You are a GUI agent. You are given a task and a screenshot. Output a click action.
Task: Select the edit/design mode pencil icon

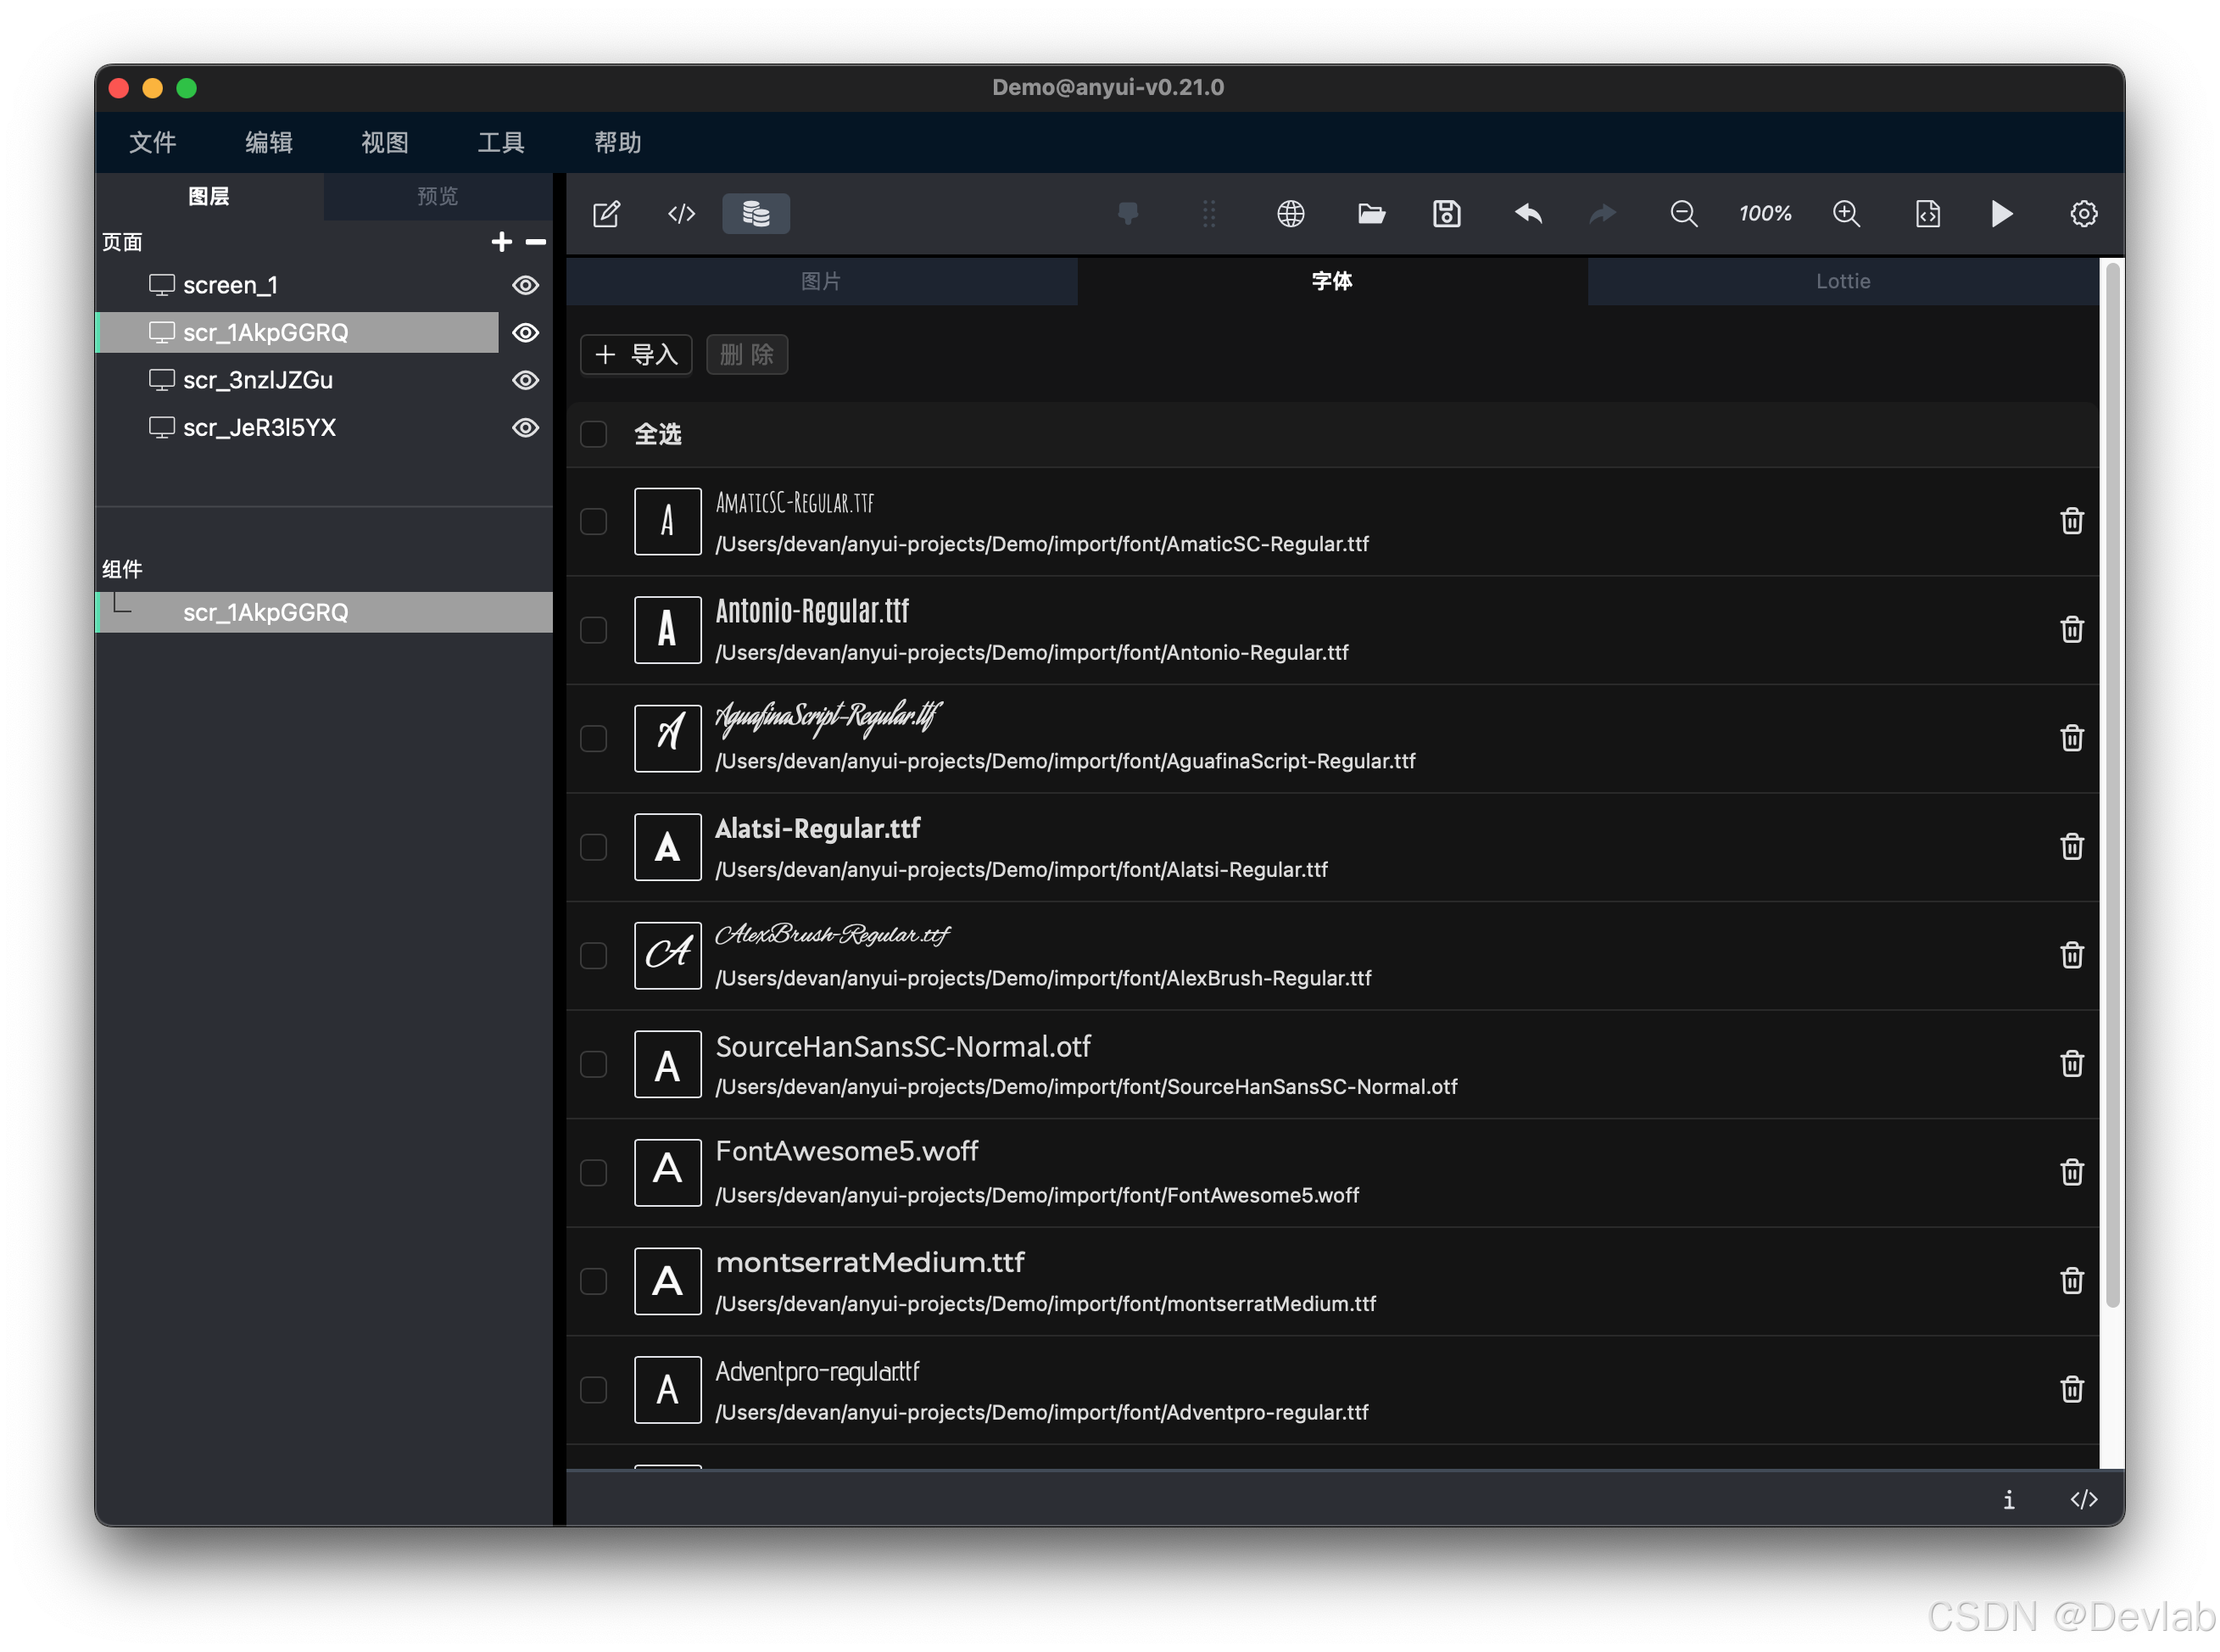(x=607, y=213)
